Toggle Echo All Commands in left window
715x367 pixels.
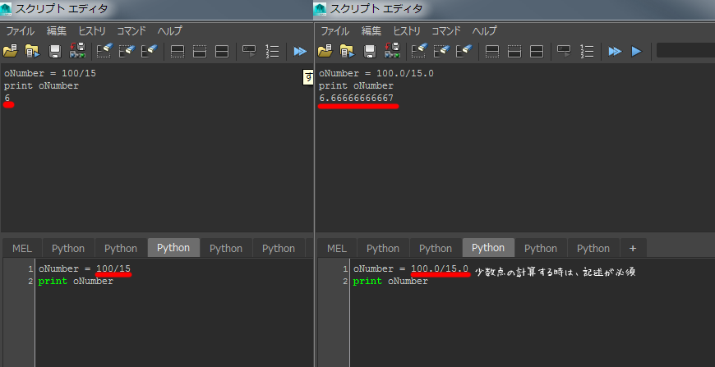coord(250,51)
